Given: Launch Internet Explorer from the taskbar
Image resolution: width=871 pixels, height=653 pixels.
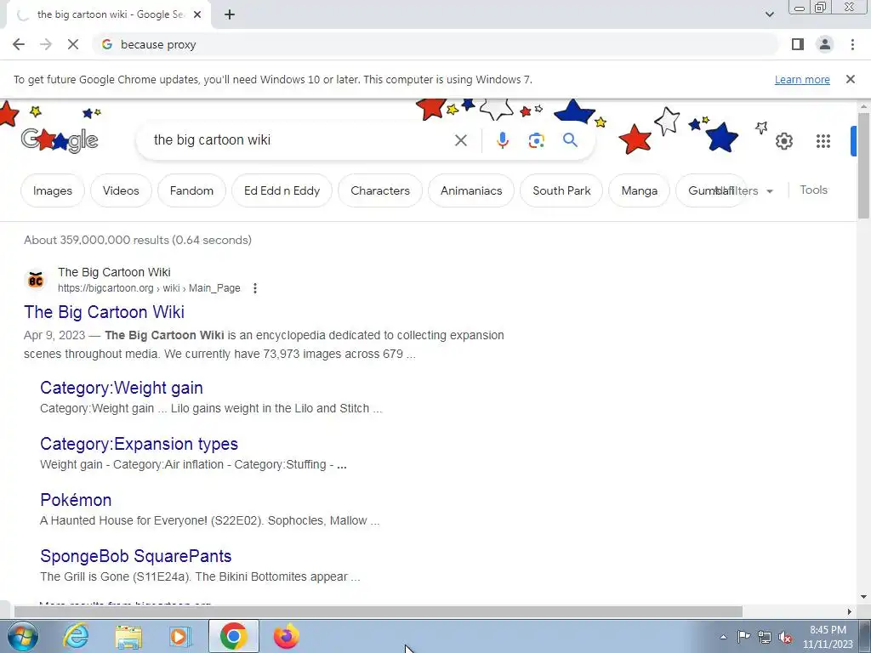Looking at the screenshot, I should [76, 636].
